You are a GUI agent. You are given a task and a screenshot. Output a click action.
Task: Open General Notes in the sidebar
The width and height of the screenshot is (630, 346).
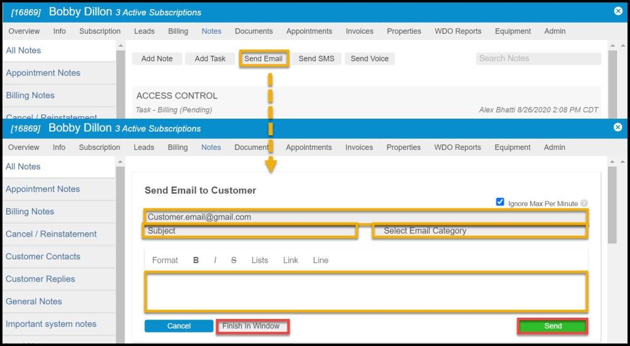[x=34, y=302]
